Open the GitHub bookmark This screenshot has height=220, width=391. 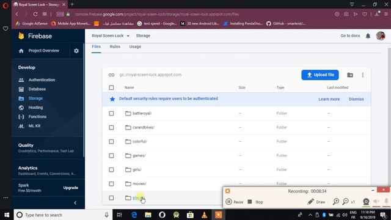click(x=286, y=23)
